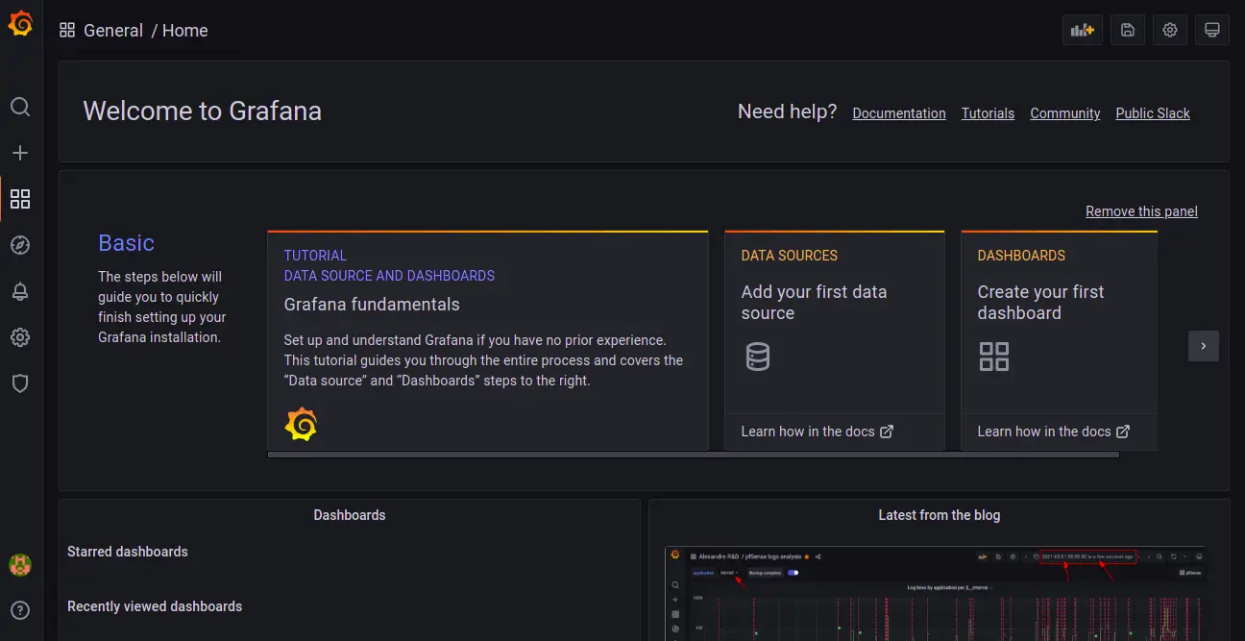This screenshot has width=1245, height=641.
Task: Click the database icon in Data Sources card
Action: coord(758,357)
